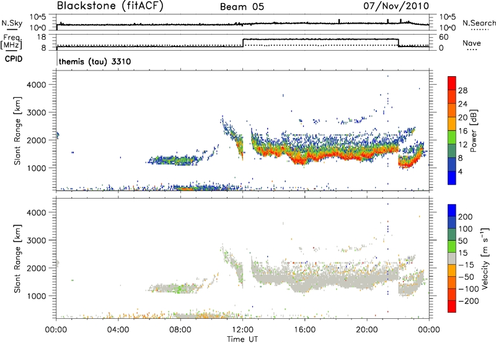The image size is (496, 343).
Task: Click the 4000 tick on power panel axis
Action: pyautogui.click(x=37, y=85)
